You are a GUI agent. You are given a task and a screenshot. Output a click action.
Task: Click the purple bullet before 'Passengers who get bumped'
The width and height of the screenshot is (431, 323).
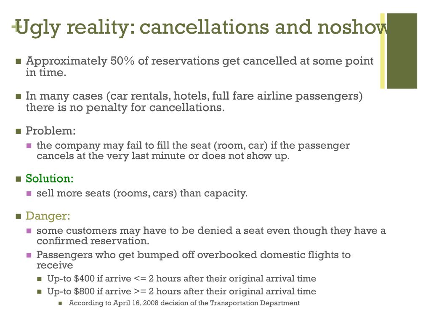pos(29,255)
